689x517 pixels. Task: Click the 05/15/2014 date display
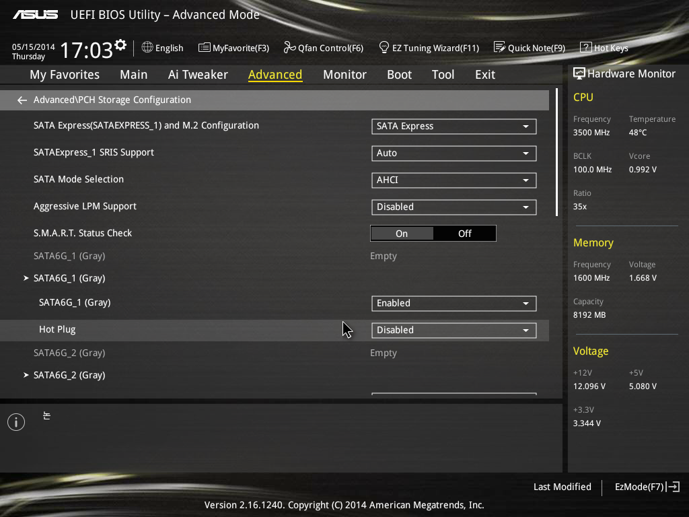click(34, 46)
